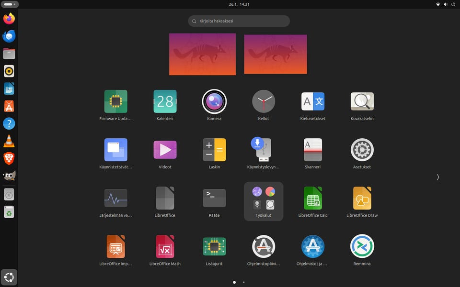Open the disc drive in dock
Viewport: 460px width, 287px height.
tap(9, 195)
